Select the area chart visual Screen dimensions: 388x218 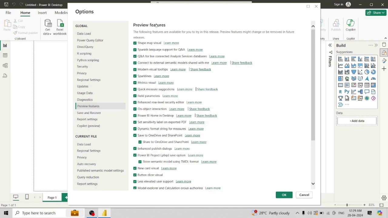click(347, 65)
